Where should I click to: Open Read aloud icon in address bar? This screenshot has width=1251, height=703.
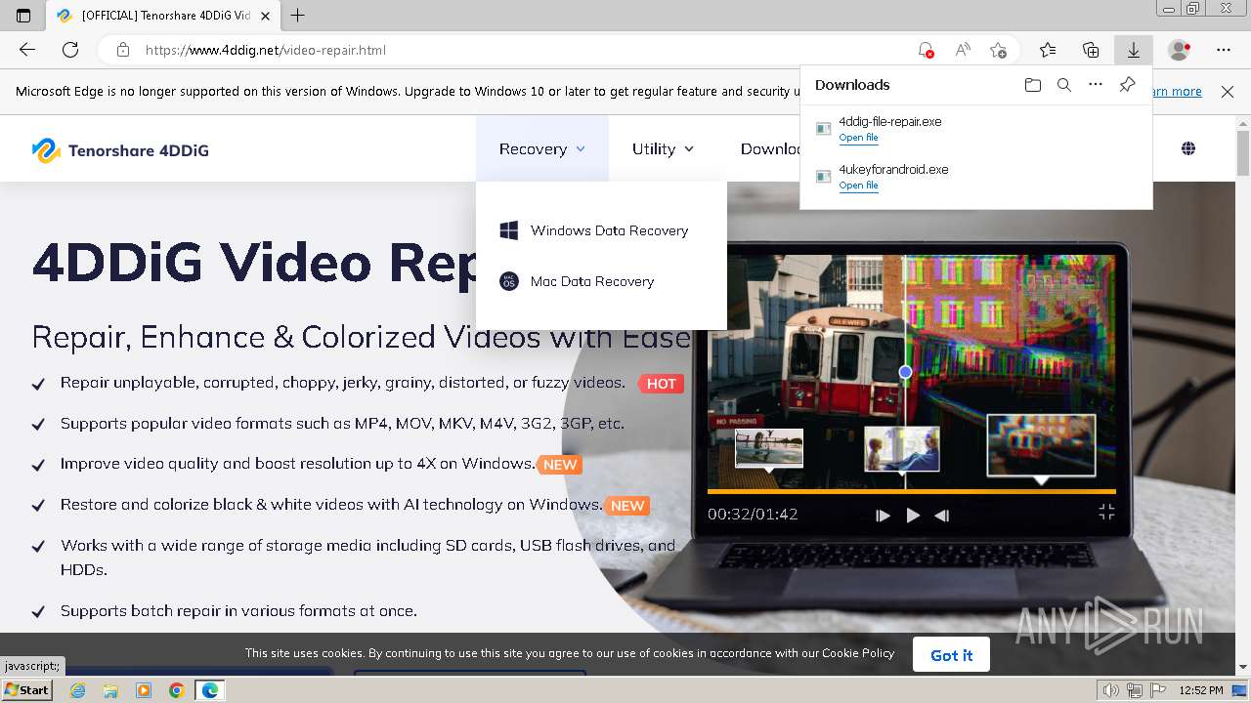point(963,50)
